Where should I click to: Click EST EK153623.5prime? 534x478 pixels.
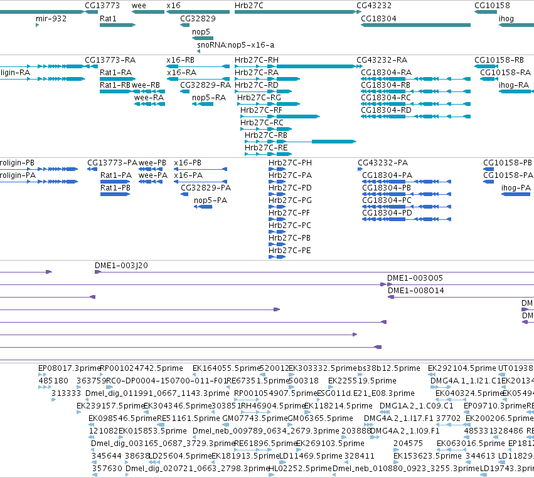tap(427, 457)
